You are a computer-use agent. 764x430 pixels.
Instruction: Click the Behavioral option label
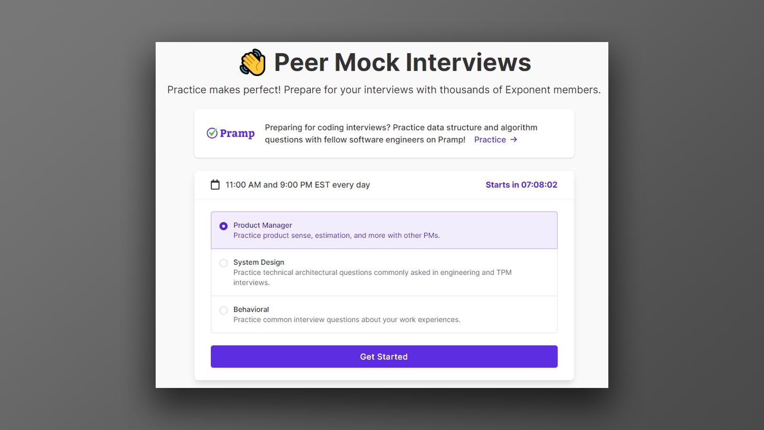[251, 310]
